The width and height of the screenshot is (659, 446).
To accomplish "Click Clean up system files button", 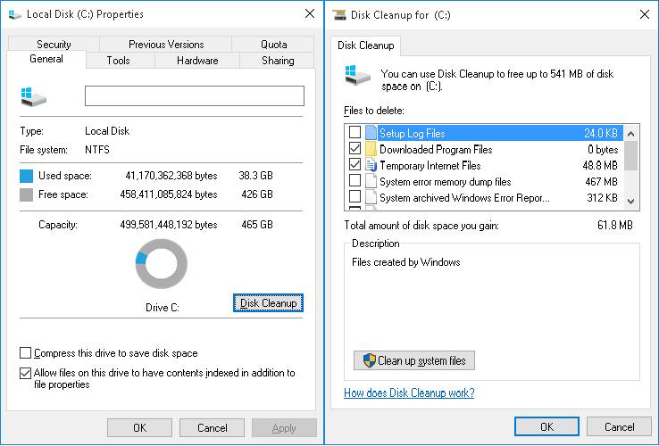I will pyautogui.click(x=414, y=360).
